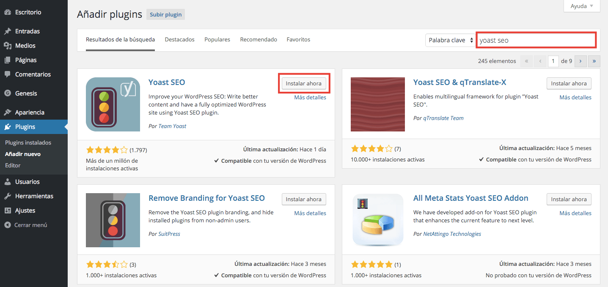Click the Medios media icon
Image resolution: width=608 pixels, height=287 pixels.
7,46
